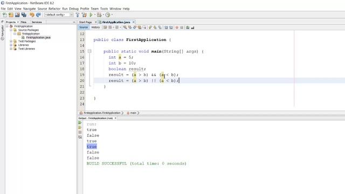Collapse the Source Packages node
Screen dimensions: 345x194
[11, 30]
